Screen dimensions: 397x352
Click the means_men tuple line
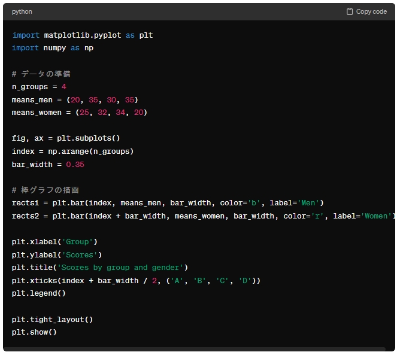(75, 100)
